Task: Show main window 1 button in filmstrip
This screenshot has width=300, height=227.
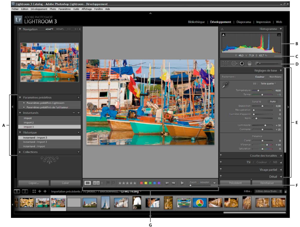Action: point(17,191)
